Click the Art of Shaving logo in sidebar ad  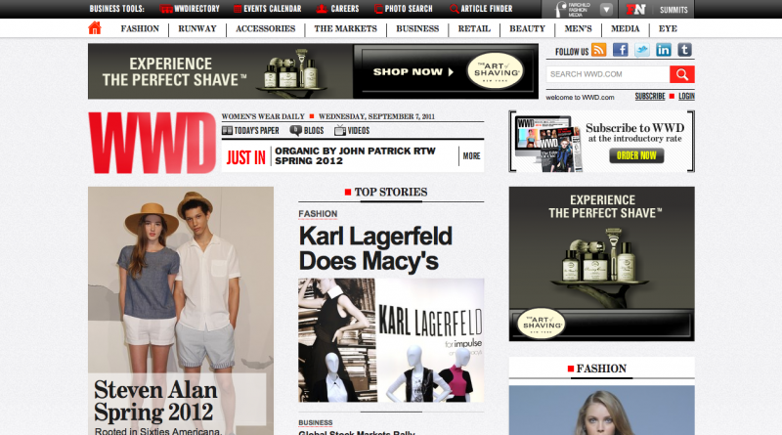(x=543, y=325)
